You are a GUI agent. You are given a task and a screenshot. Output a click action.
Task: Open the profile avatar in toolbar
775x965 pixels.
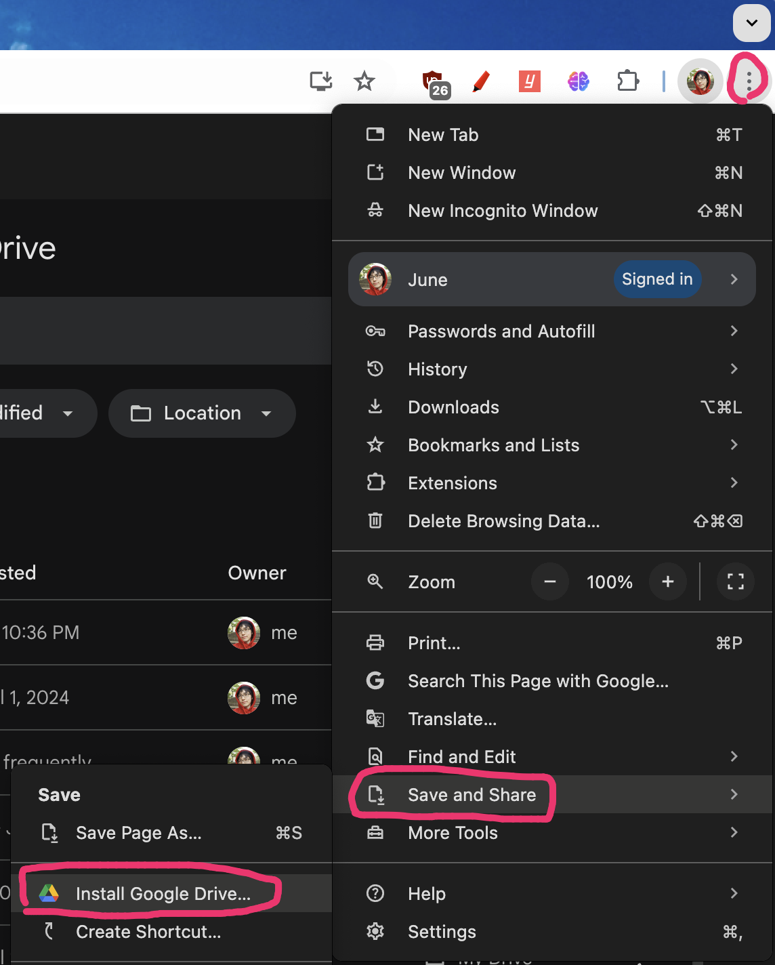tap(700, 81)
